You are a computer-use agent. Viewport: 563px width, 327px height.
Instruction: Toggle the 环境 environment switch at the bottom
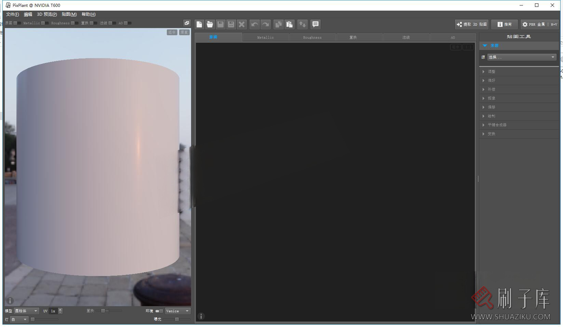coord(159,311)
